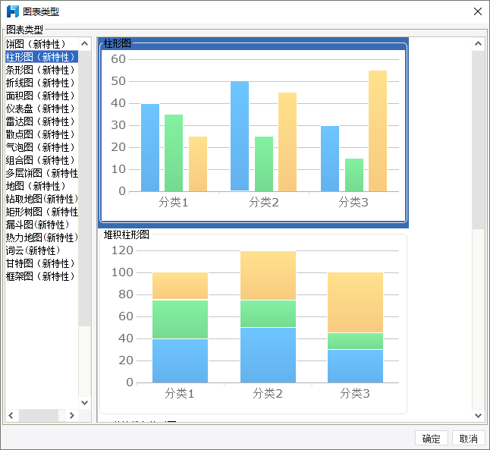The height and width of the screenshot is (450, 490).
Task: Select 词云(新特性) list item
Action: 42,250
